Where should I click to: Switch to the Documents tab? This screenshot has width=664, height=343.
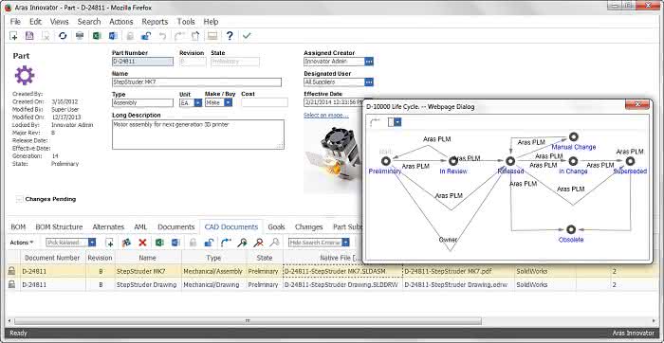175,227
